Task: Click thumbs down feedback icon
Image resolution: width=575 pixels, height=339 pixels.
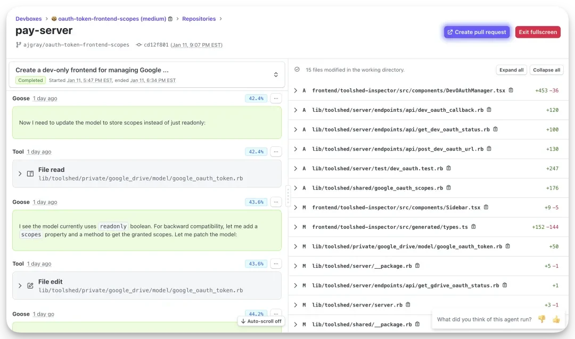Action: click(x=541, y=319)
